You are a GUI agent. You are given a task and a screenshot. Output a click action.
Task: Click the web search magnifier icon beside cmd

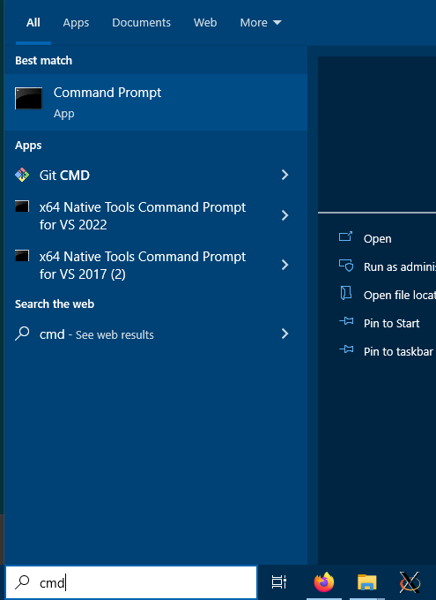(x=22, y=334)
